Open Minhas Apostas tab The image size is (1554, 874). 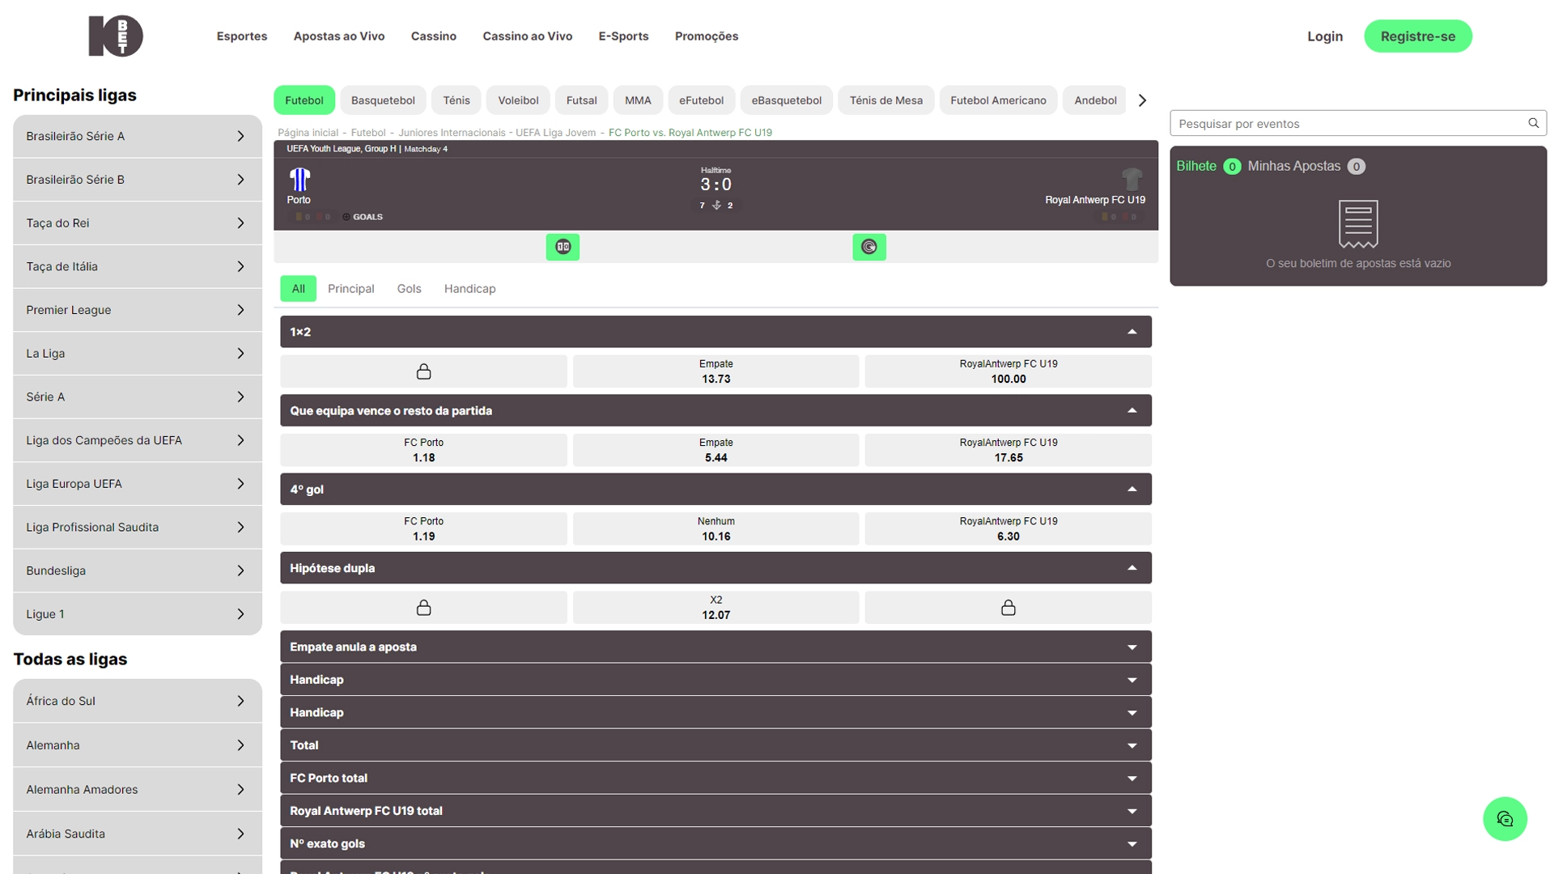click(x=1306, y=166)
